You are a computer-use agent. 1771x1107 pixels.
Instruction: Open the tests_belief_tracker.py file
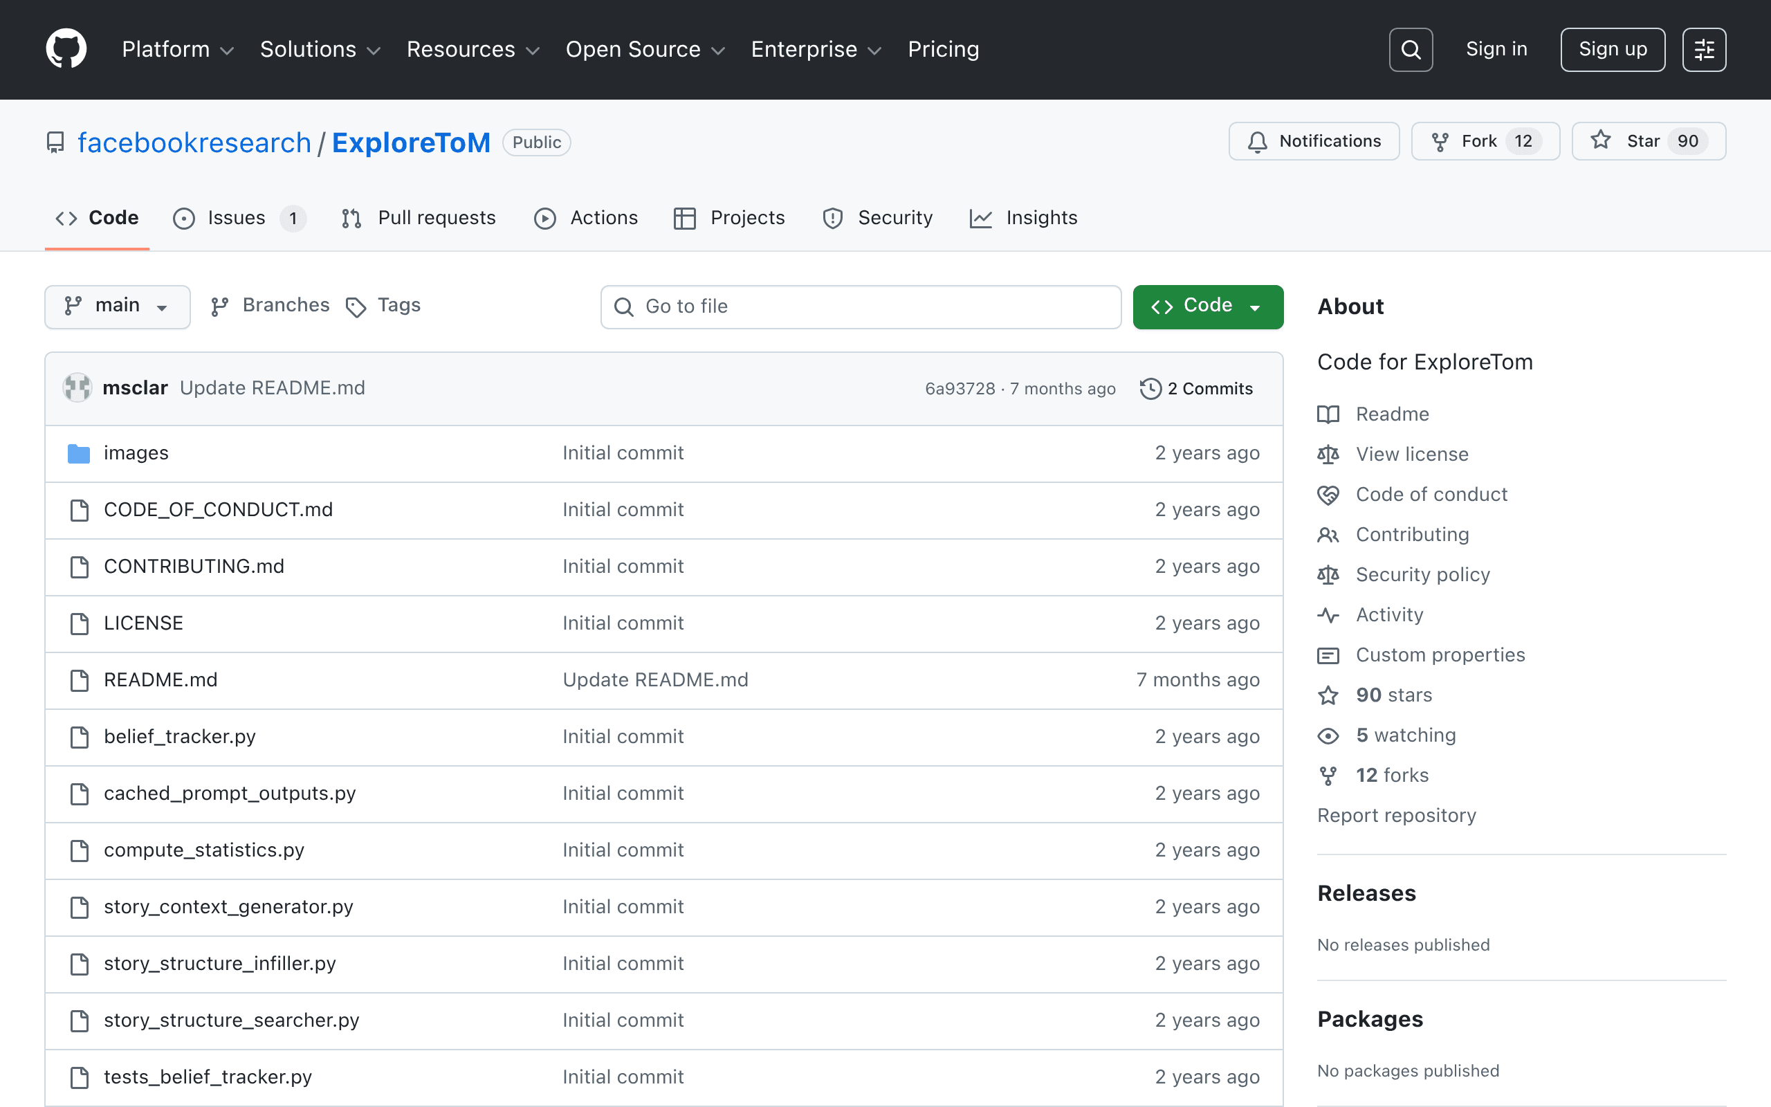click(208, 1077)
